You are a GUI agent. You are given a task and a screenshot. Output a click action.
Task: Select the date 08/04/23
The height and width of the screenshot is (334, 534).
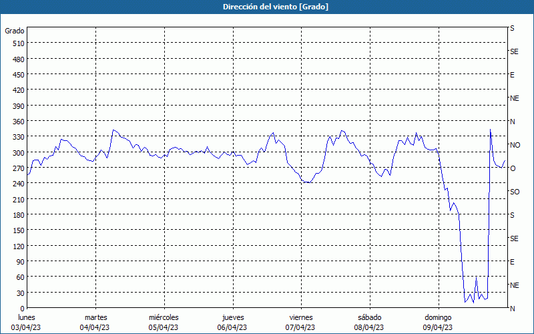pos(369,327)
